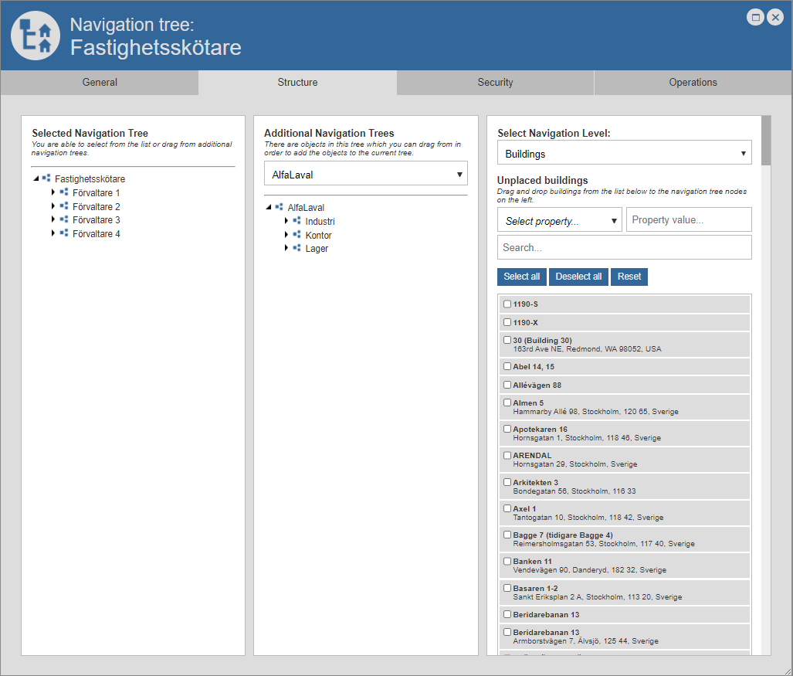Check the Almen 5 building checkbox

point(507,403)
